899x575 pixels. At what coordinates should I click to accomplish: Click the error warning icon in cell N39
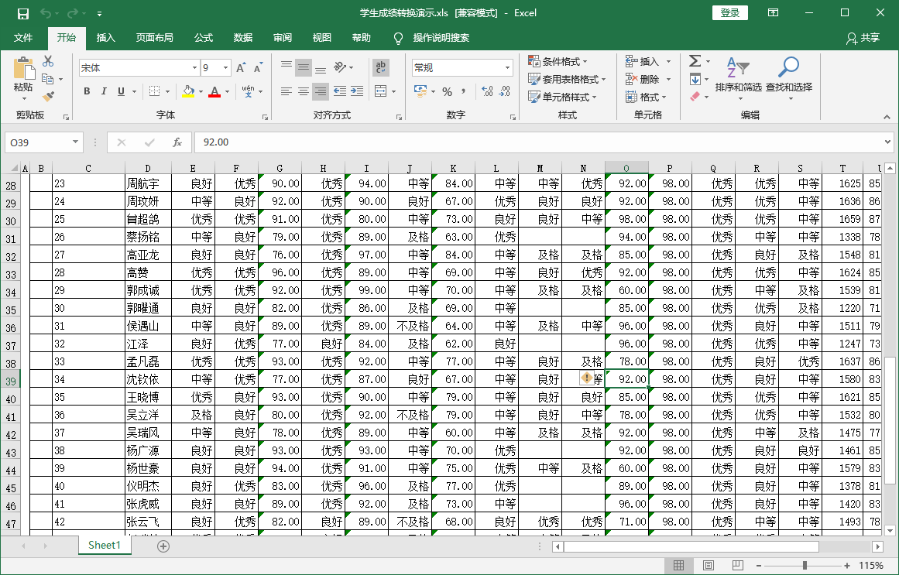586,378
